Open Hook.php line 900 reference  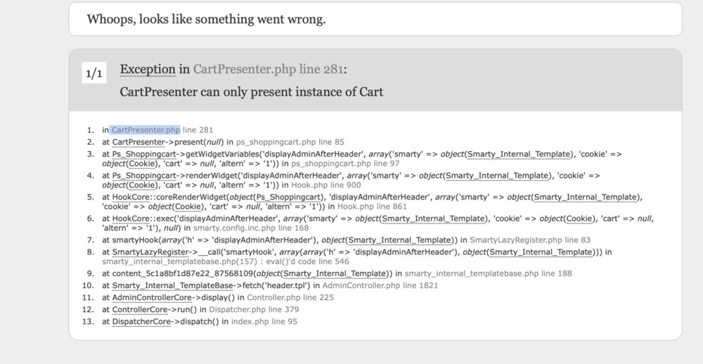point(326,185)
